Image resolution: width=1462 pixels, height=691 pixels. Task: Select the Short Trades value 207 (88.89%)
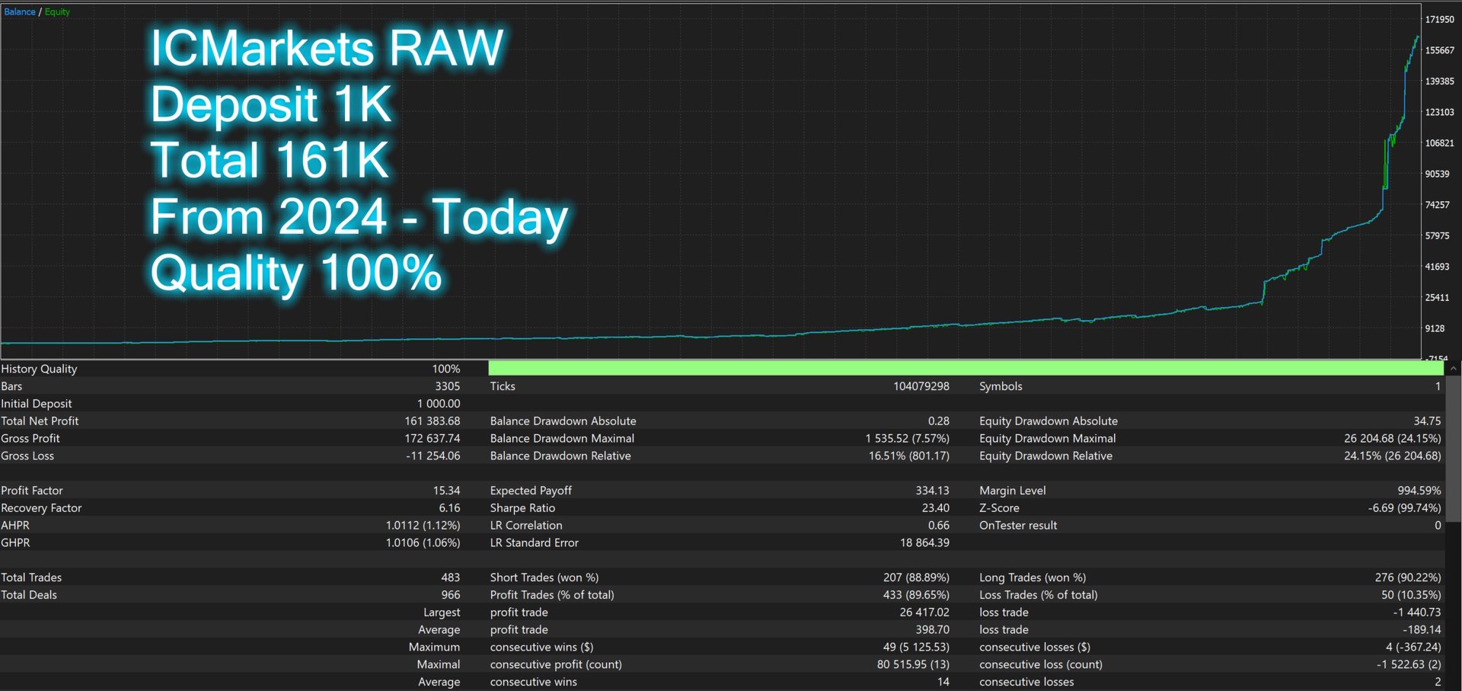click(916, 577)
